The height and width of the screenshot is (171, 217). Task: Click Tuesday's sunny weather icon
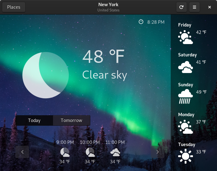click(185, 156)
